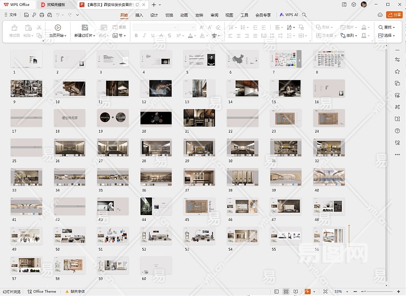Open the help icon in the right sidebar
The height and width of the screenshot is (296, 406).
[397, 131]
